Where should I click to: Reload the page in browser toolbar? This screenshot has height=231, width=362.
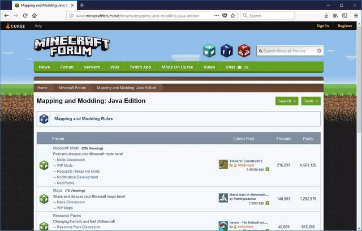[x=25, y=15]
